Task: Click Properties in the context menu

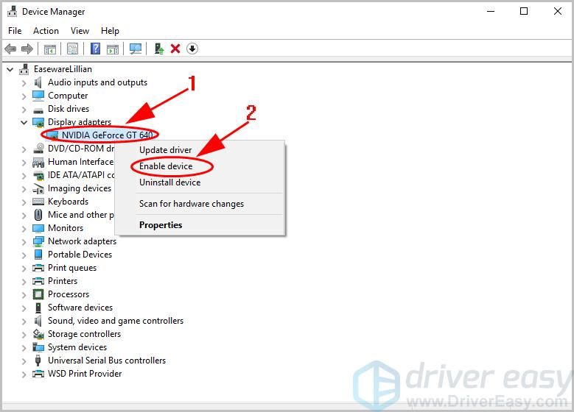Action: coord(161,225)
